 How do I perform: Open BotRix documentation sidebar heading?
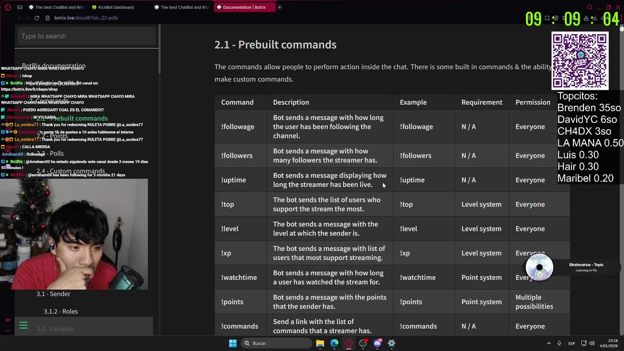[x=54, y=65]
